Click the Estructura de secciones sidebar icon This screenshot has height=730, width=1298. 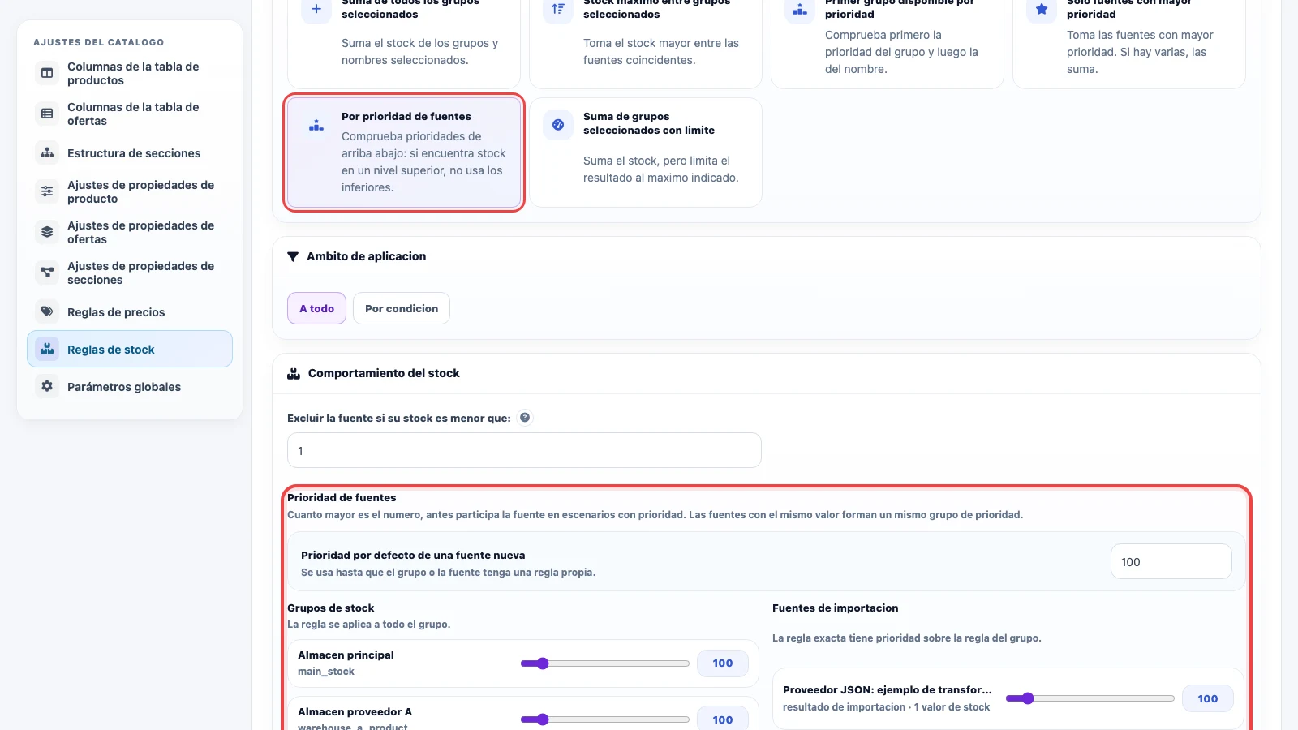point(47,152)
